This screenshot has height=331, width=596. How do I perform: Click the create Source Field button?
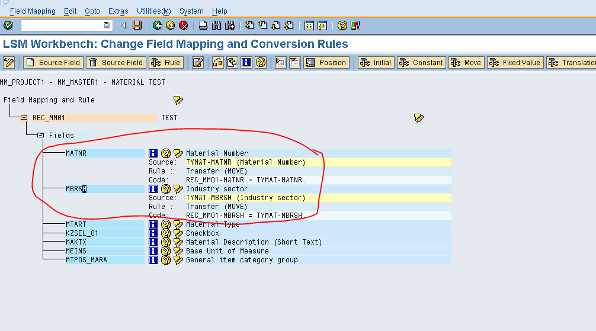coord(53,62)
